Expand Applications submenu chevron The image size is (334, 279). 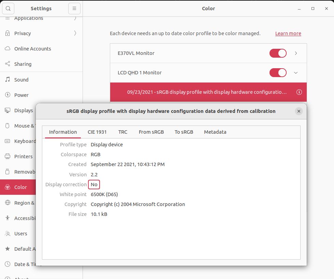(x=75, y=18)
